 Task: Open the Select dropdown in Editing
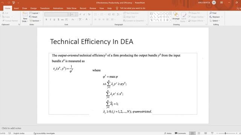pos(215,21)
